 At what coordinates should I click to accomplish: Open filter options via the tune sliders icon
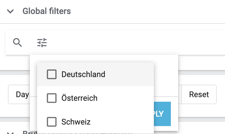[42, 43]
